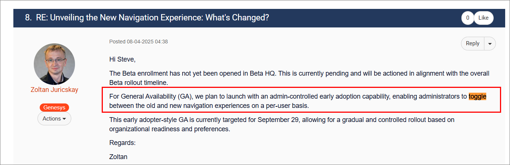Image resolution: width=510 pixels, height=165 pixels.
Task: Click the post number 8 in header
Action: coord(28,17)
